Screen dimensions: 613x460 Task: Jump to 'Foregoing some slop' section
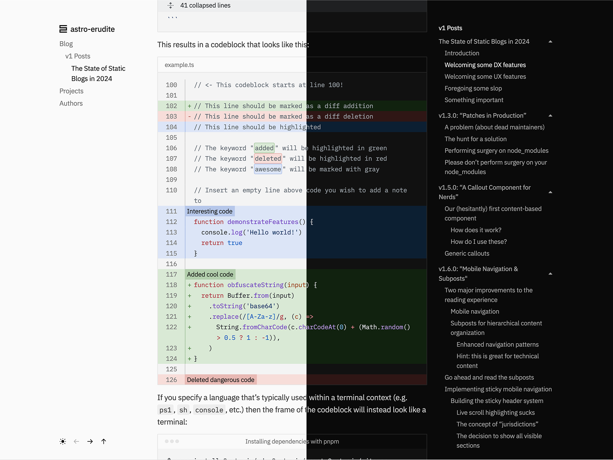pos(473,89)
